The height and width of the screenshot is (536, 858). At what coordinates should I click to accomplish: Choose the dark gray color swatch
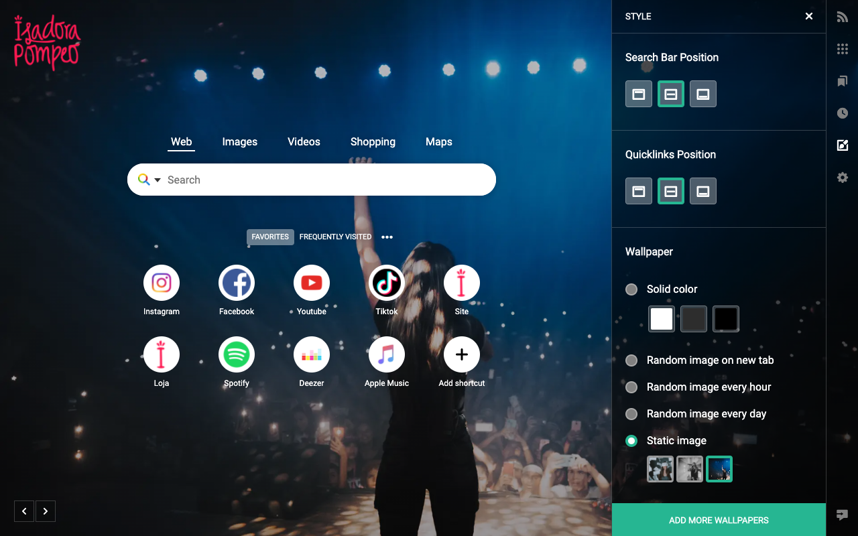[694, 319]
